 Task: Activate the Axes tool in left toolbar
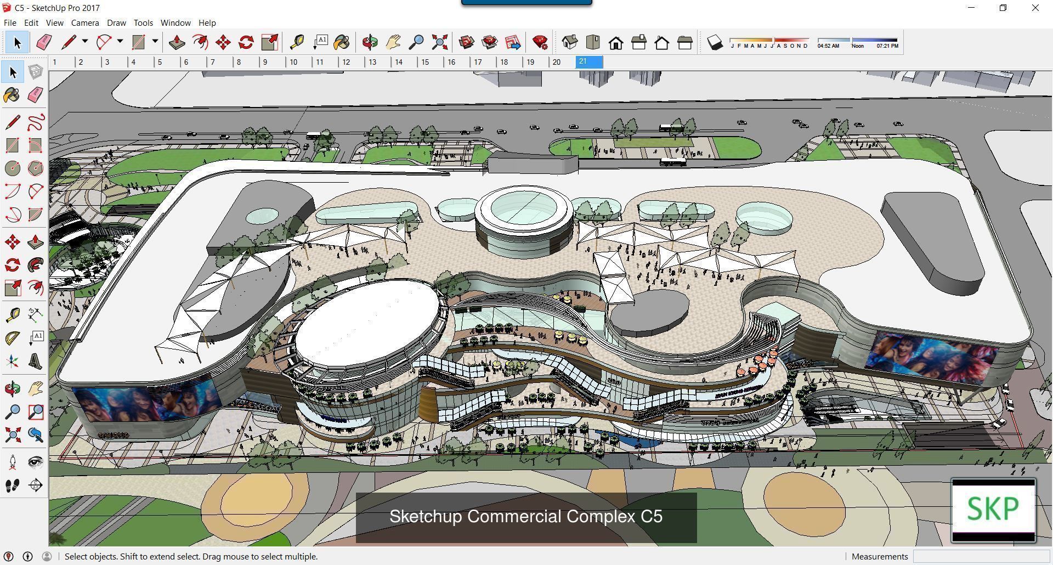12,361
